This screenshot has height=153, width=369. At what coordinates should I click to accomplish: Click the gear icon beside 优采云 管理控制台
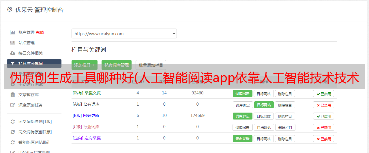click(10, 10)
